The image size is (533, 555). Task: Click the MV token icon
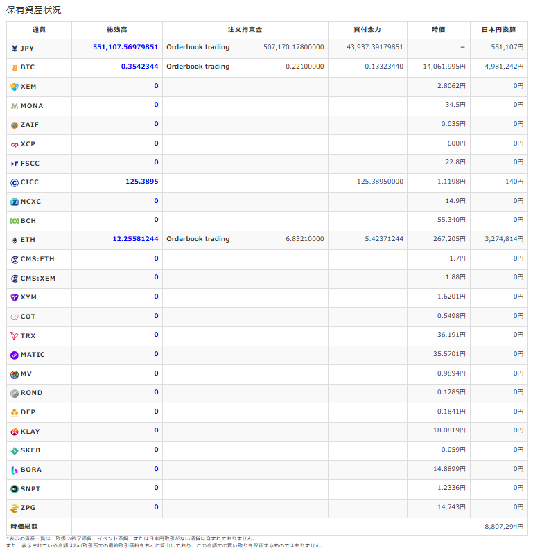pyautogui.click(x=15, y=375)
